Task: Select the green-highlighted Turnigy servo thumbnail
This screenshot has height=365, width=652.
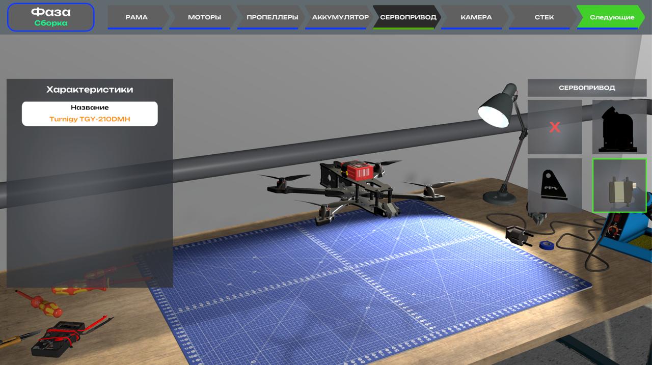Action: coord(619,185)
